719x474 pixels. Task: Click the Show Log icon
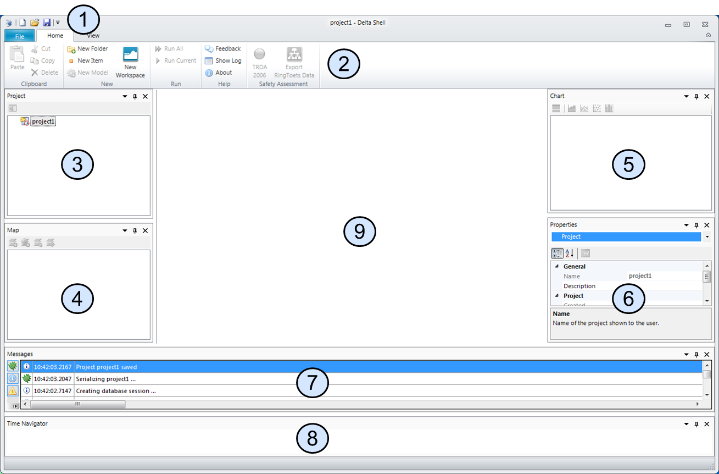tap(209, 61)
